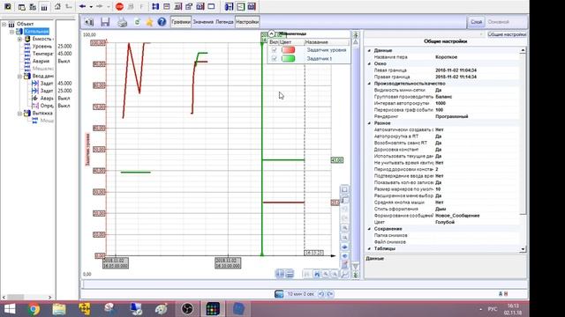Click the tree panel horizontal scrollbar
This screenshot has width=565, height=317.
(27, 298)
